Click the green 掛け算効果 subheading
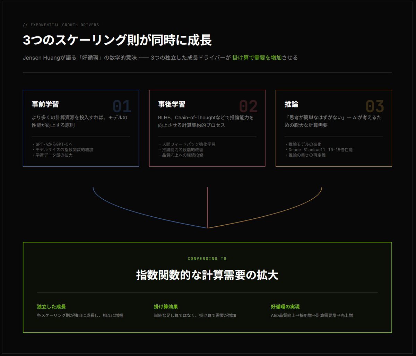The width and height of the screenshot is (416, 356). [x=166, y=307]
